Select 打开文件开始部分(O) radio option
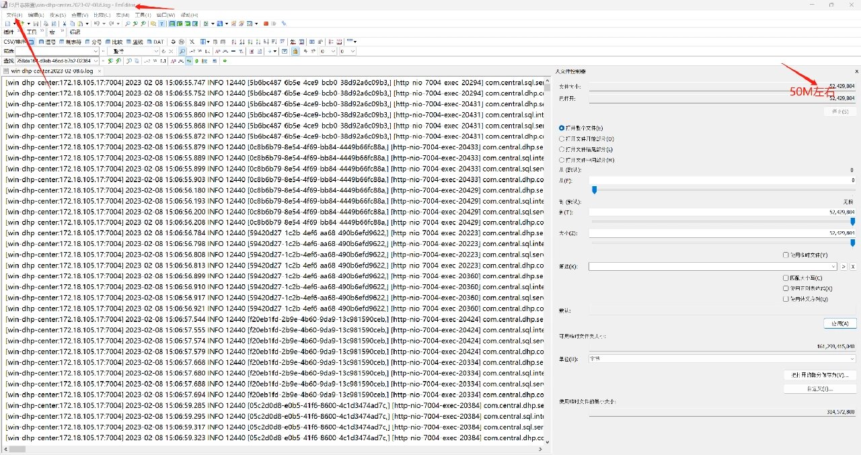This screenshot has width=861, height=455. click(x=587, y=138)
